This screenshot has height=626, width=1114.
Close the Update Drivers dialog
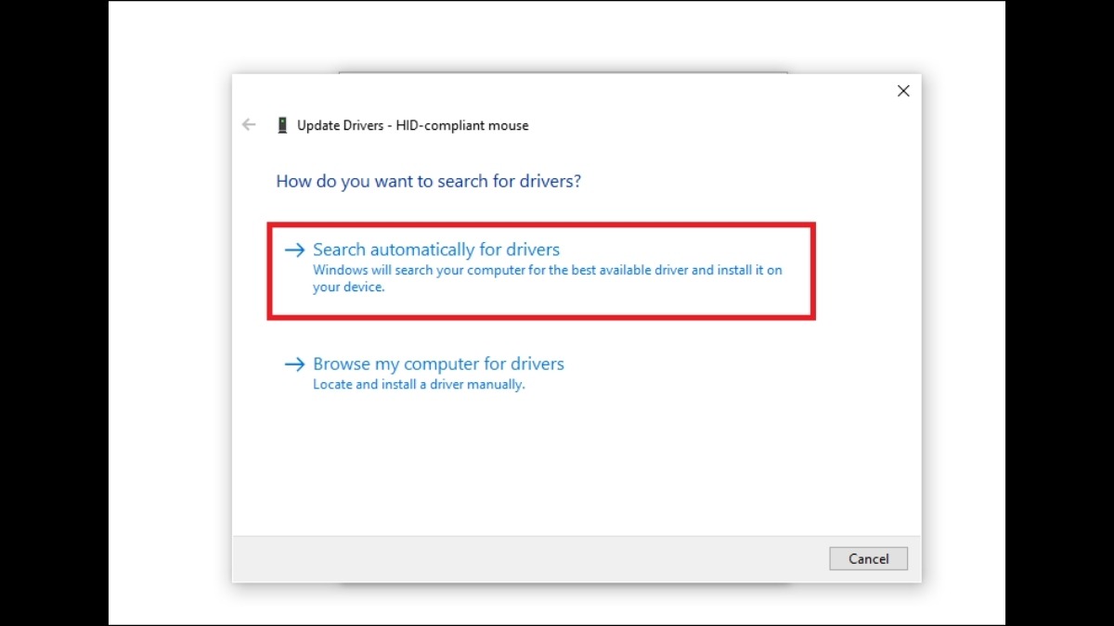tap(903, 91)
